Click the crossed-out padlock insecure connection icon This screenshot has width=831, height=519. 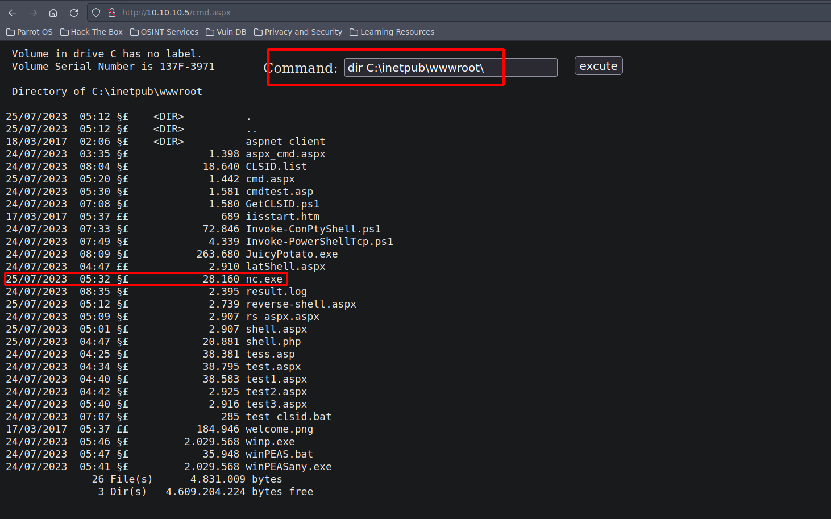click(111, 12)
